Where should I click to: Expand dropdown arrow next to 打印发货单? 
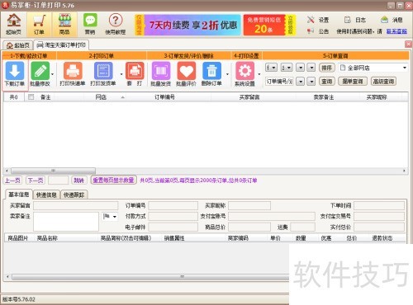click(x=121, y=74)
